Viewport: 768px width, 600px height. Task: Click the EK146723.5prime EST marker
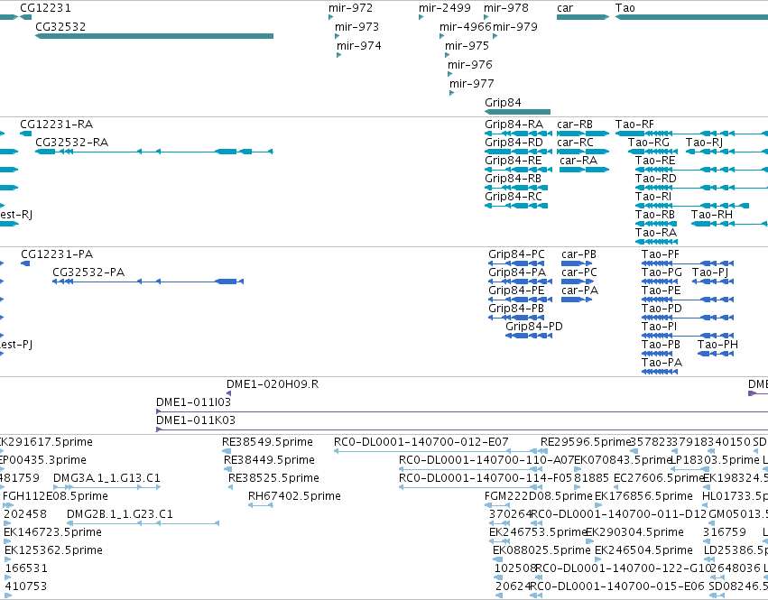pos(7,541)
